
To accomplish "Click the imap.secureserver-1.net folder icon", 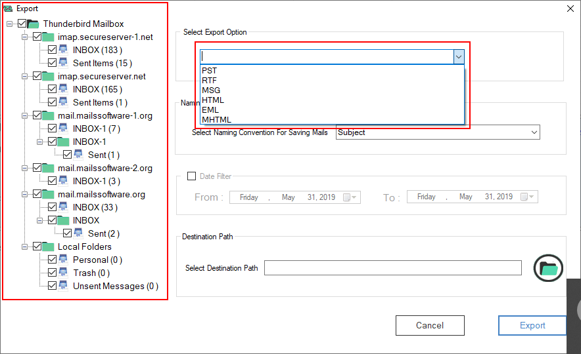I will (x=48, y=37).
